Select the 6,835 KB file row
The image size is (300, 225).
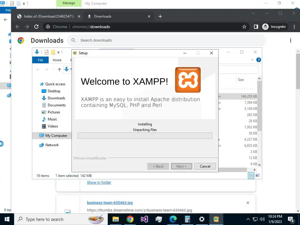click(x=238, y=146)
